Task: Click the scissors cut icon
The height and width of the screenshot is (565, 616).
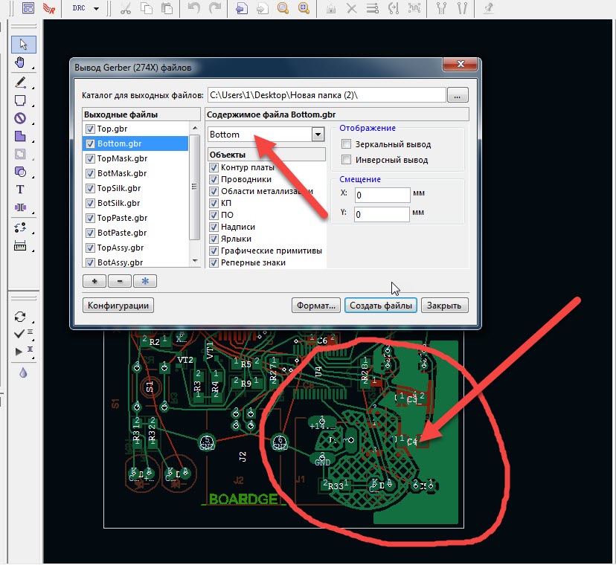Action: tap(126, 8)
